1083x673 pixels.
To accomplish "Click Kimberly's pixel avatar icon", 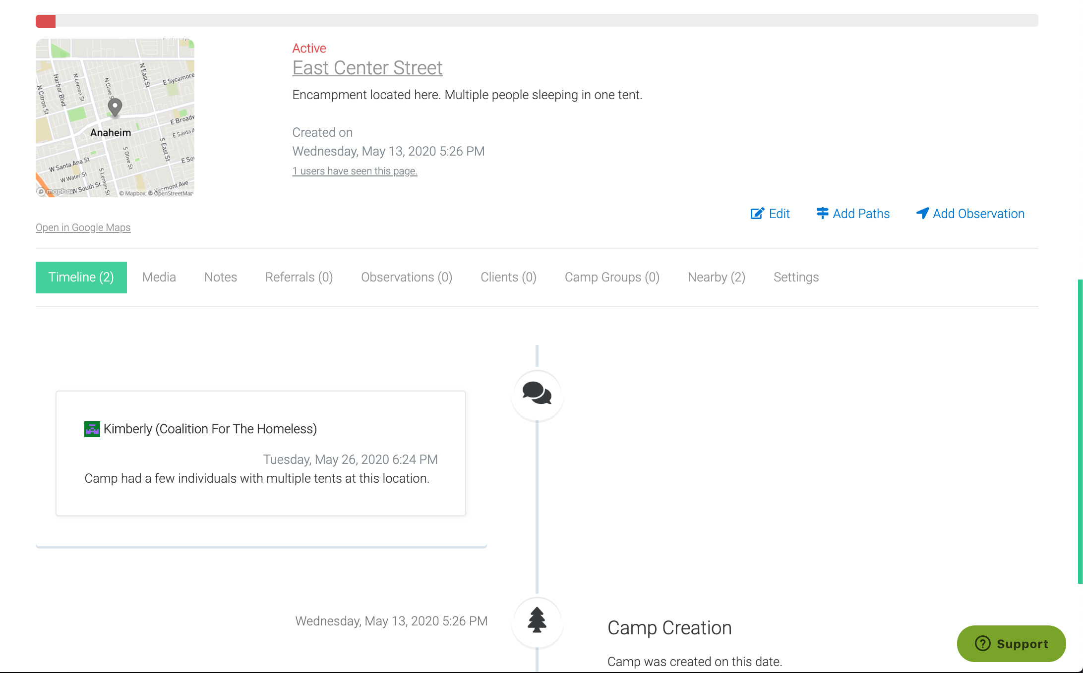I will [92, 429].
